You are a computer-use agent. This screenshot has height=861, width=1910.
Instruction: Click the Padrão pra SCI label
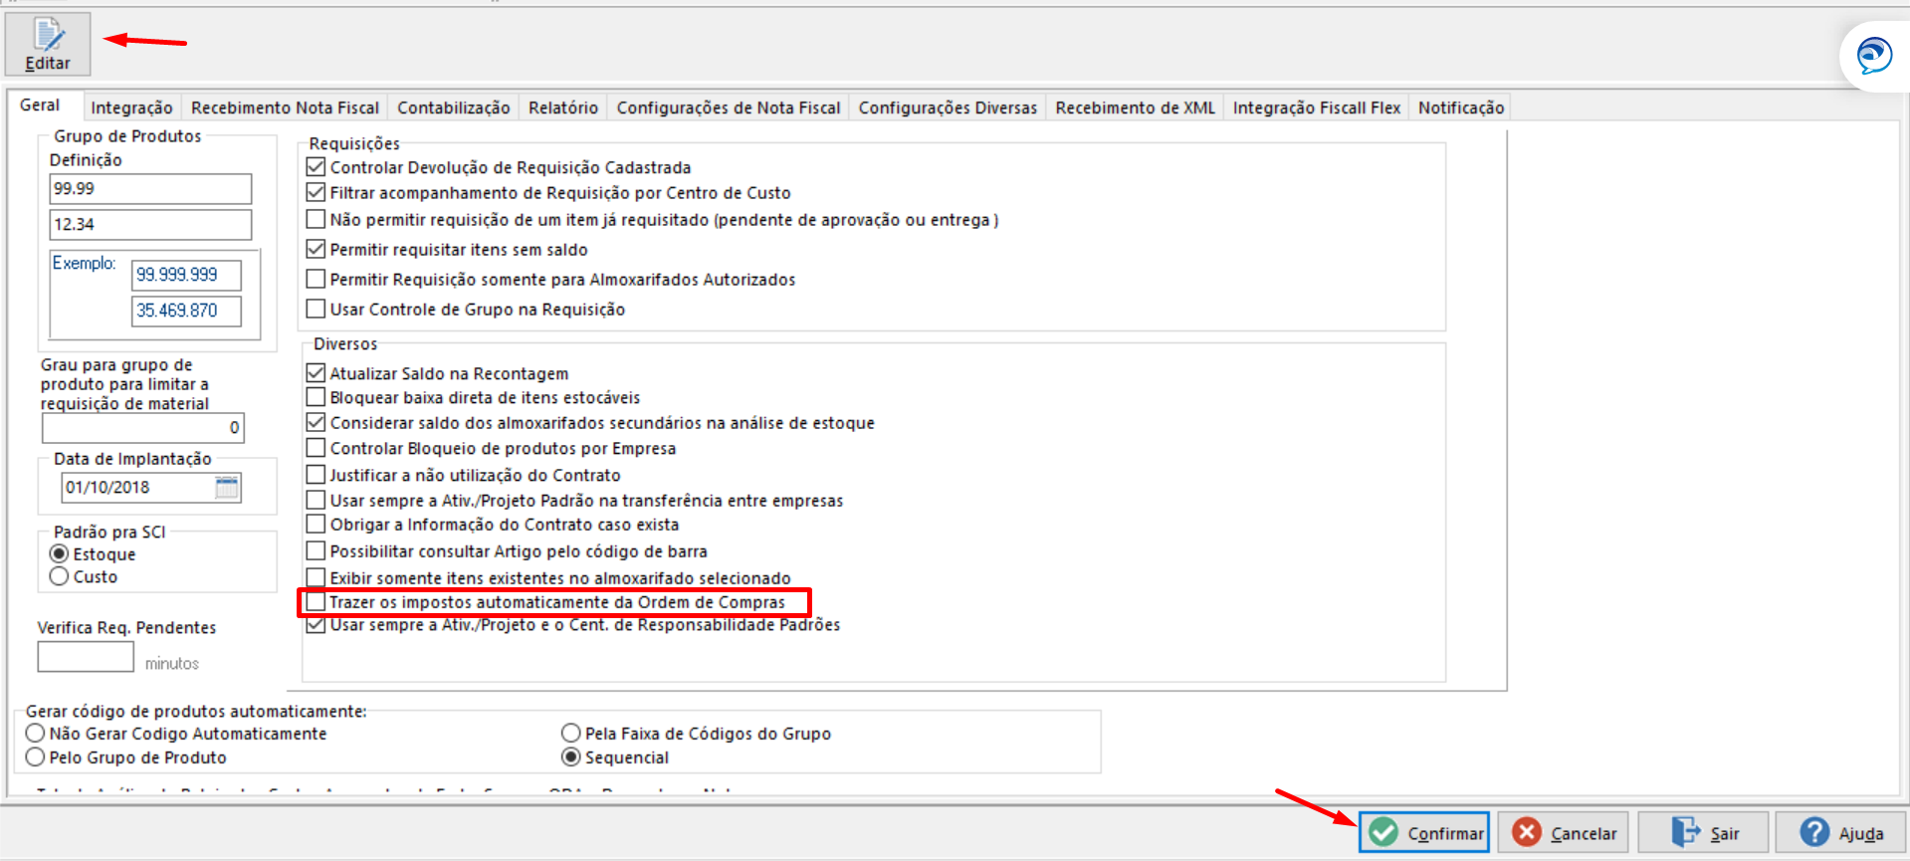(x=109, y=532)
